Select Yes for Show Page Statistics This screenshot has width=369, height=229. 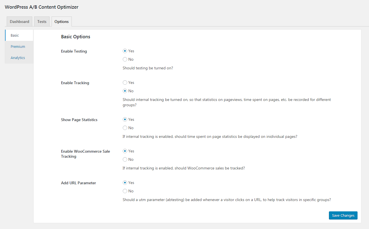click(125, 119)
